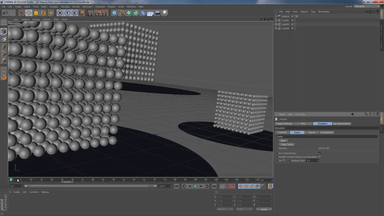
Task: Activate the Scale tool in top toolbar
Action: [x=36, y=13]
